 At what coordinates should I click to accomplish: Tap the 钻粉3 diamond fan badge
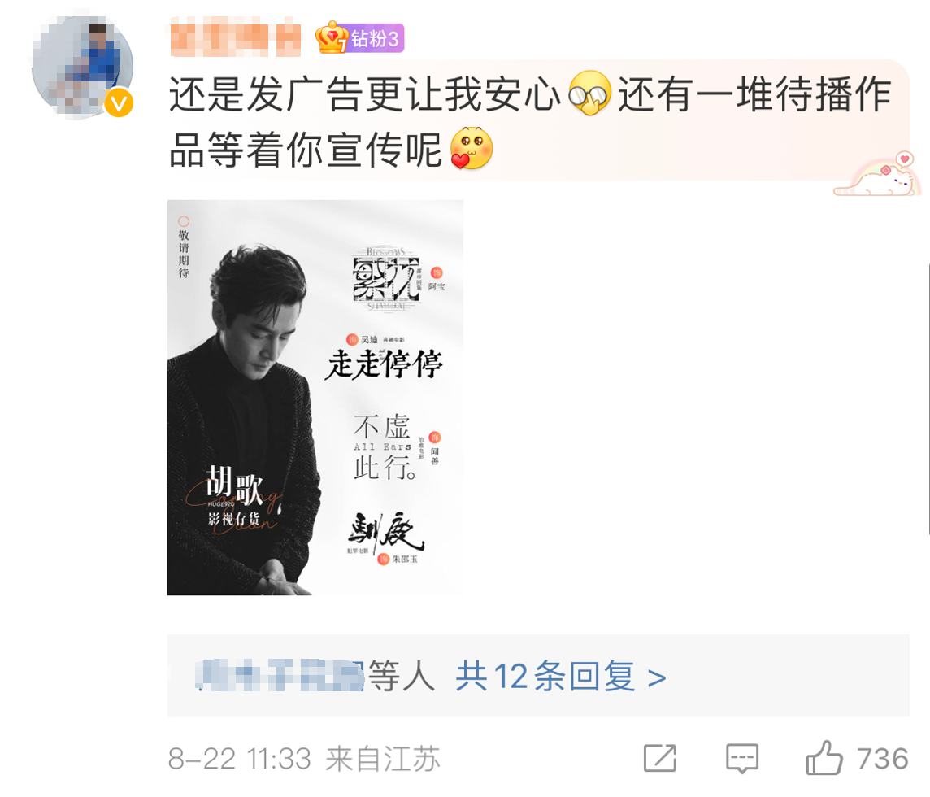376,38
